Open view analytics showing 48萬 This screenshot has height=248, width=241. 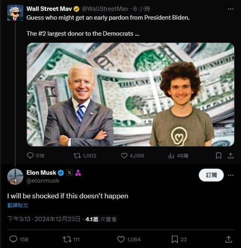click(171, 155)
